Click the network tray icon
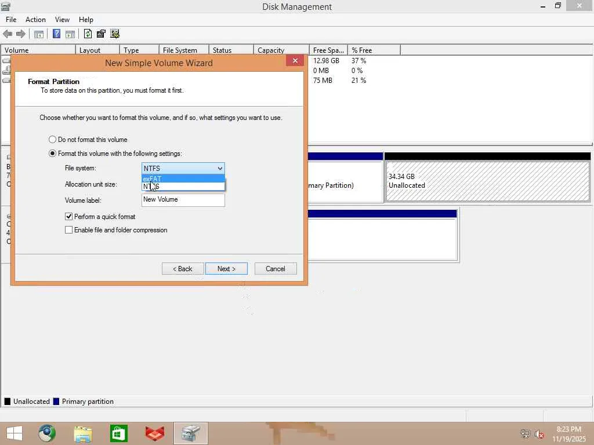 point(525,433)
